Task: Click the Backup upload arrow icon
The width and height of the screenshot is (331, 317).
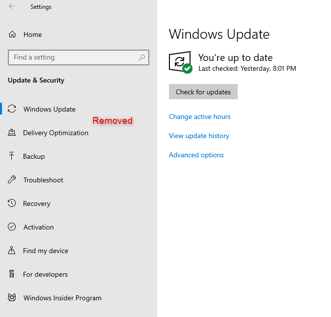Action: tap(12, 156)
